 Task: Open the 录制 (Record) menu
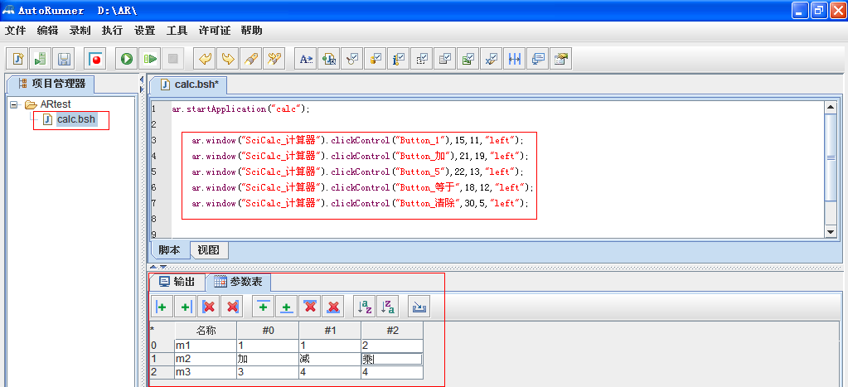point(80,31)
